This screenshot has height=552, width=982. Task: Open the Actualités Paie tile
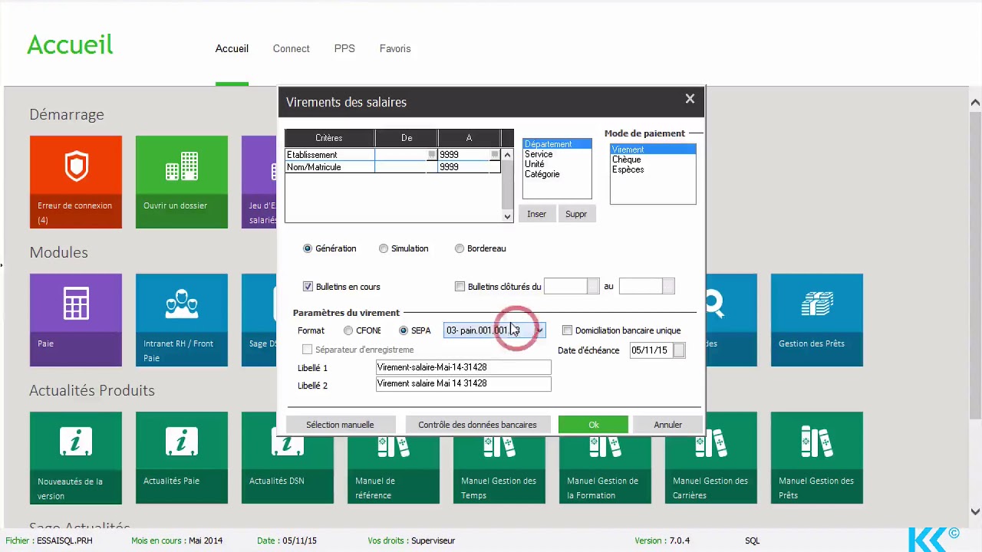181,458
